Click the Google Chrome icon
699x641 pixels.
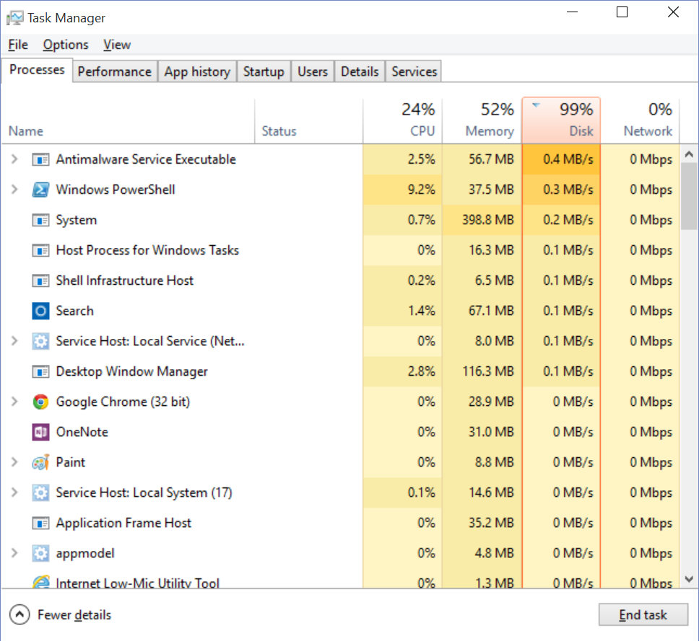click(x=40, y=402)
